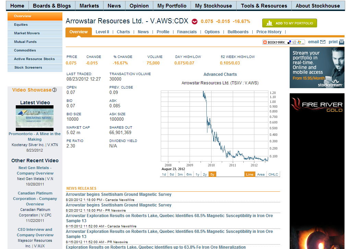Viewport: 350px width, 249px height.
Task: Click the print icon
Action: coord(341,41)
